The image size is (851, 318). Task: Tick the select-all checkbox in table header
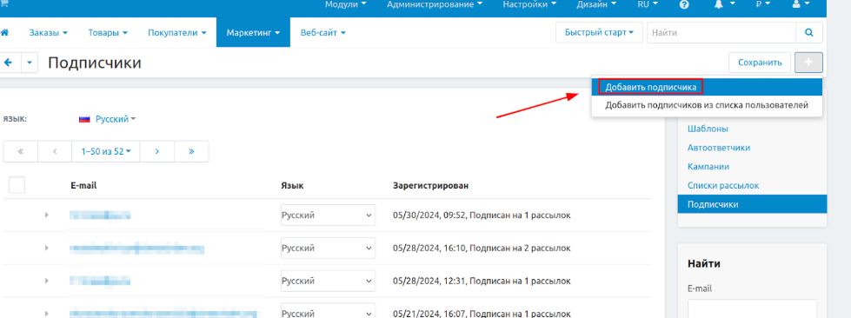pyautogui.click(x=17, y=185)
